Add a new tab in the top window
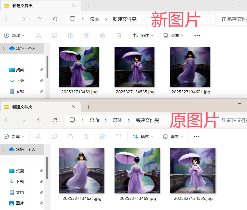The width and height of the screenshot is (247, 210). point(89,6)
